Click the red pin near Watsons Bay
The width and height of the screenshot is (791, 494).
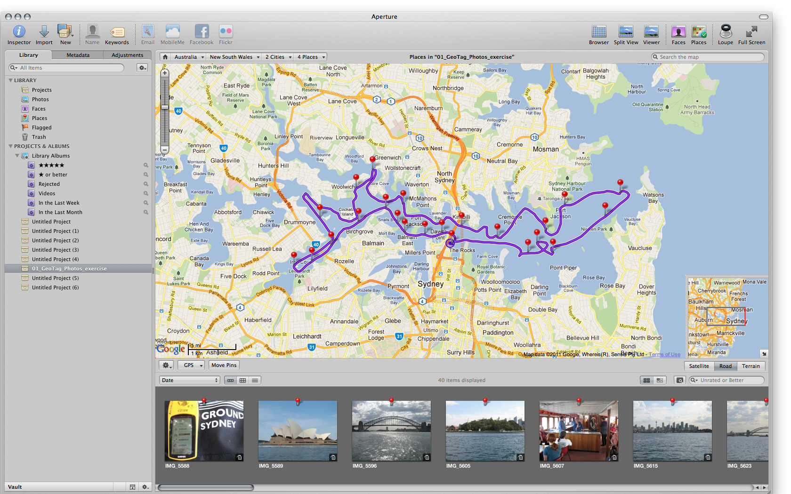click(620, 183)
